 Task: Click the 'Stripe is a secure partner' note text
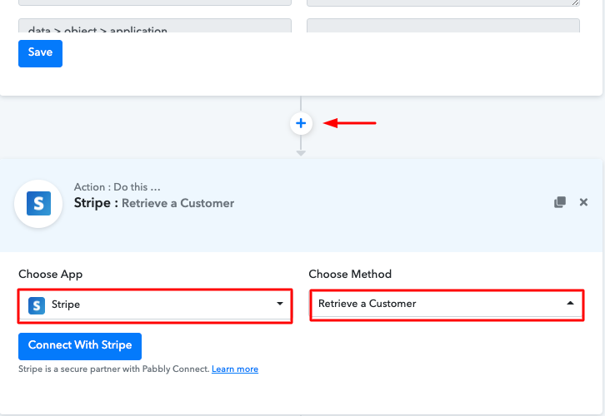pos(114,369)
